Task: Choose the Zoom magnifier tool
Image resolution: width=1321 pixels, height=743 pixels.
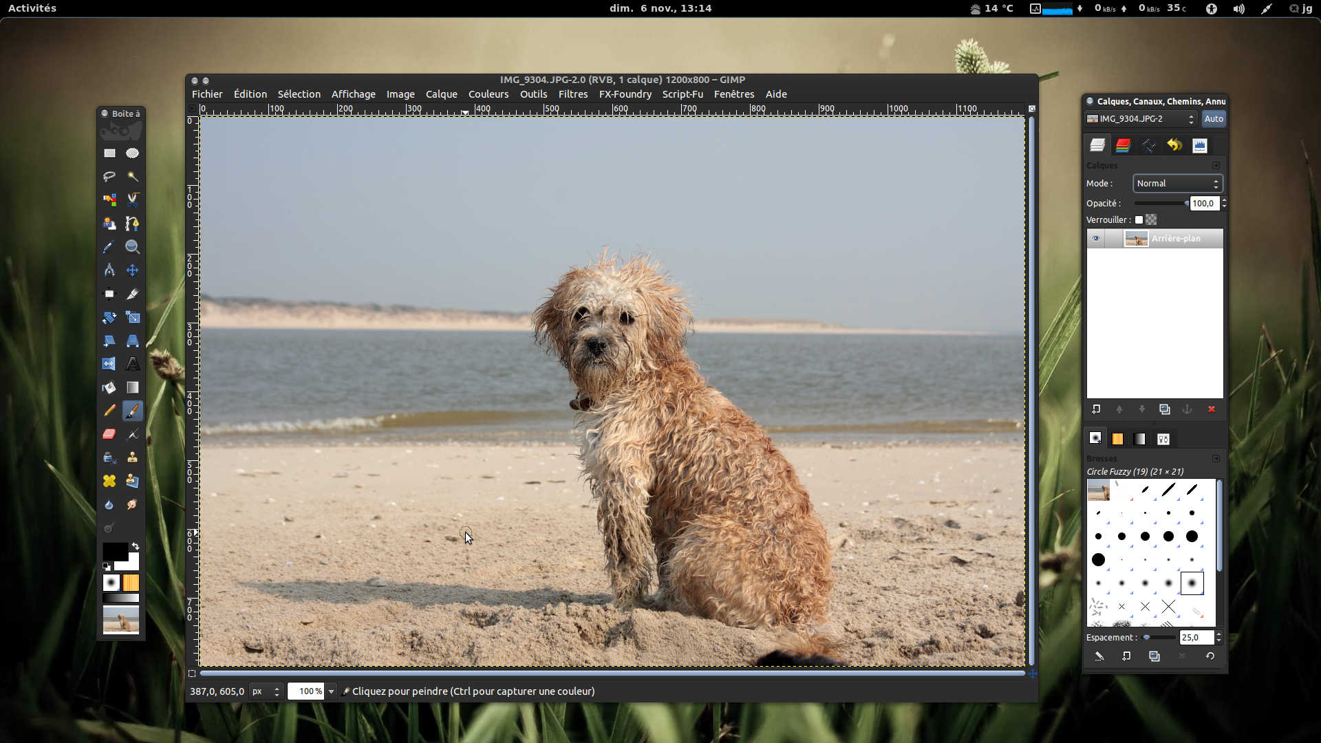Action: point(132,247)
